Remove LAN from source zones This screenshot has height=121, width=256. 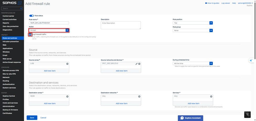click(67, 64)
